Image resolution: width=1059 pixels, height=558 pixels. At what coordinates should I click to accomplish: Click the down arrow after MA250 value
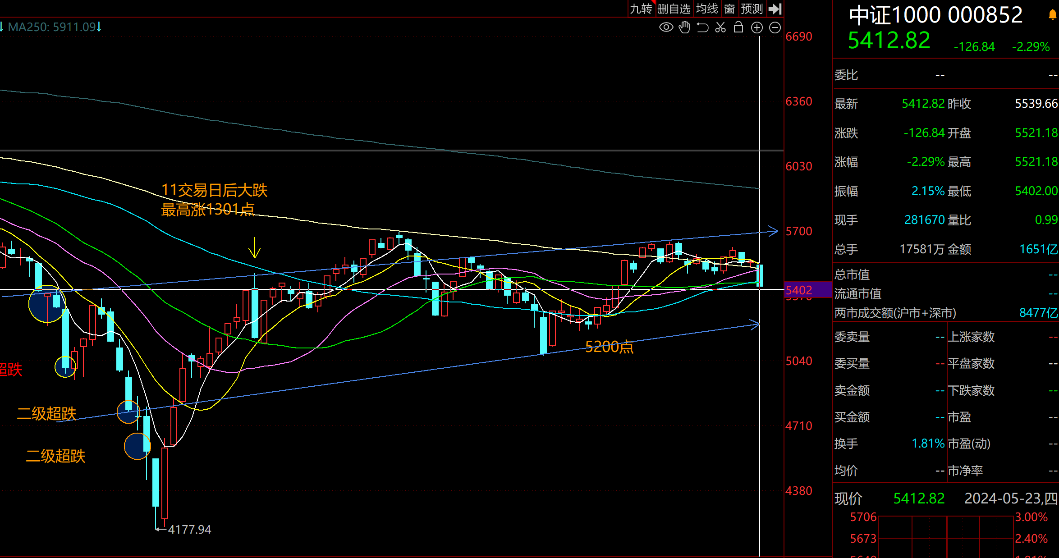point(99,27)
